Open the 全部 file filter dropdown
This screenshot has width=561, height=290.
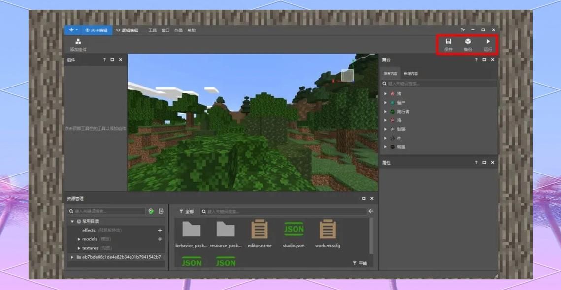[x=186, y=212]
